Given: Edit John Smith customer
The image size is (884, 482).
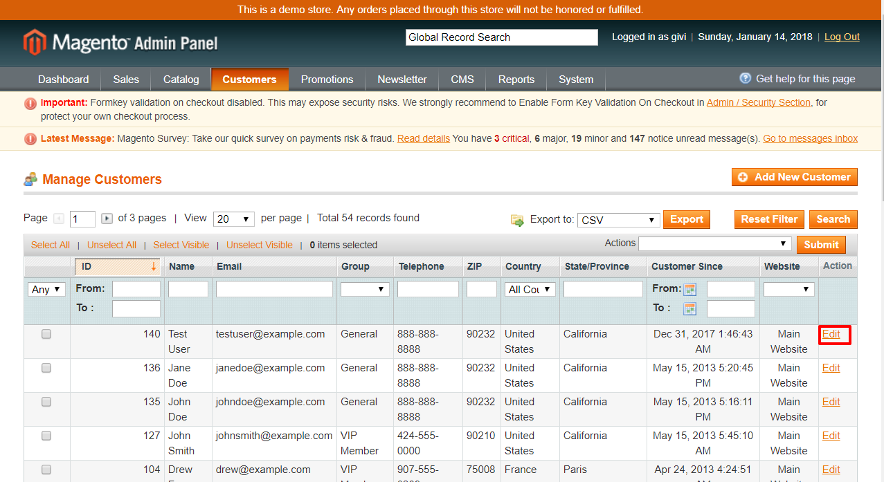Looking at the screenshot, I should (831, 436).
